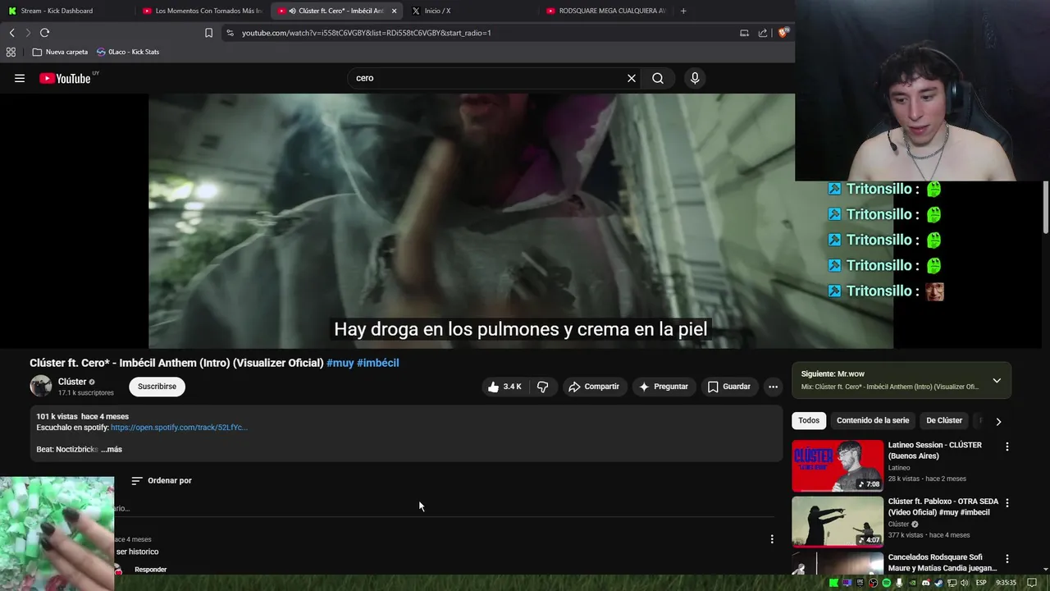Open the volume control in the taskbar
This screenshot has height=591, width=1050.
pyautogui.click(x=965, y=583)
